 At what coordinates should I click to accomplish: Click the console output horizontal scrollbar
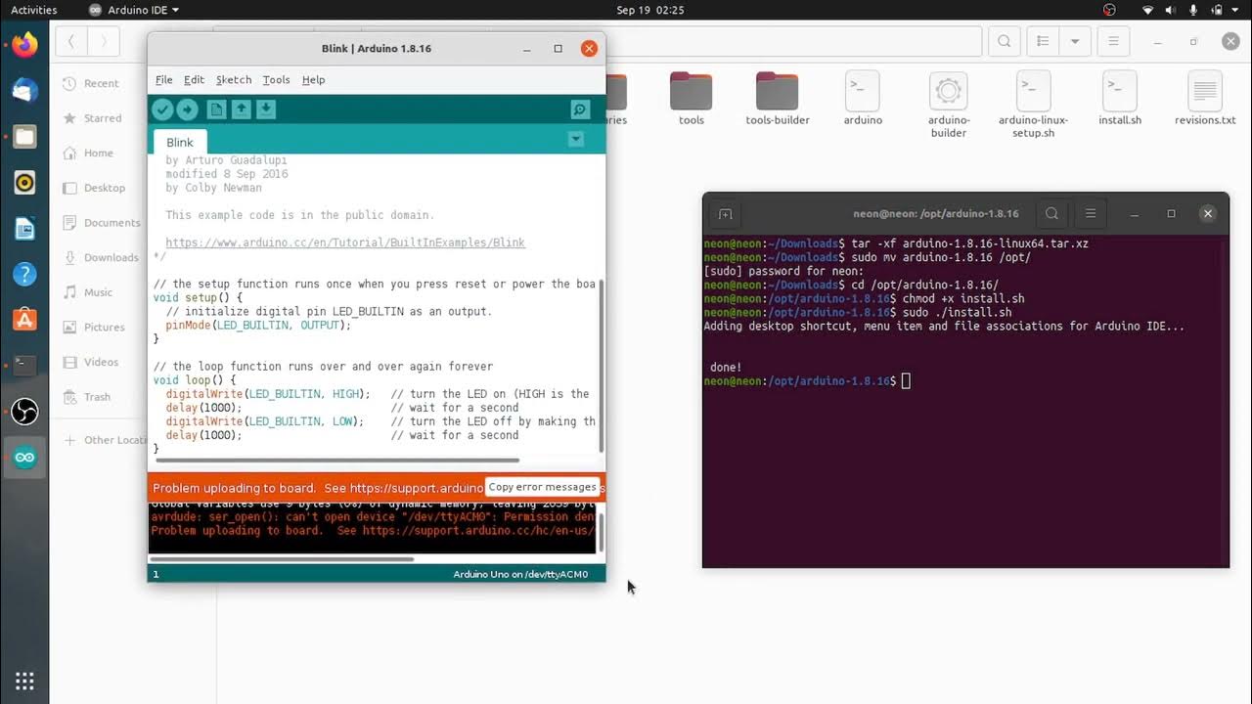282,559
